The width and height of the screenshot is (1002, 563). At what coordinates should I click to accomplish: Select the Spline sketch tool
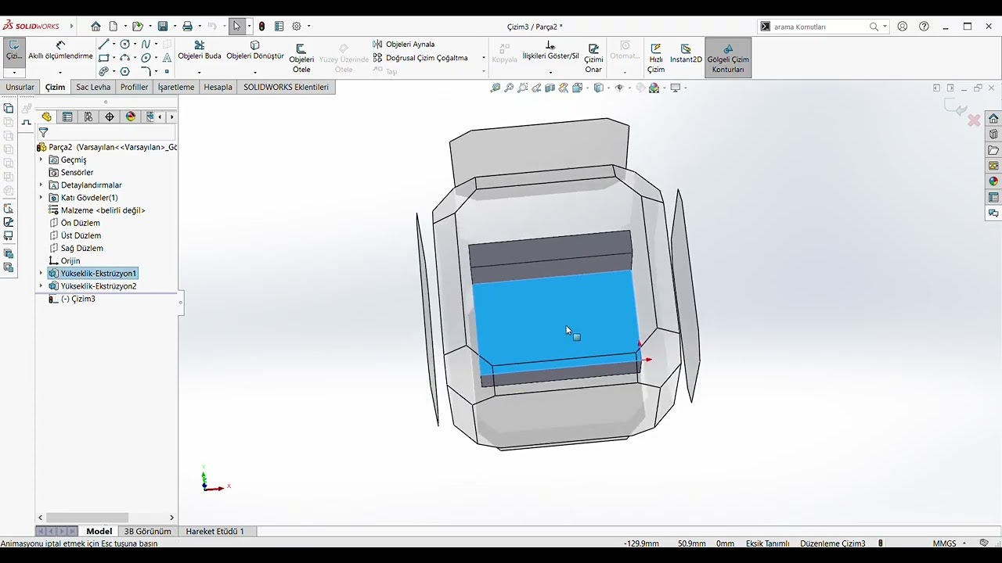click(146, 45)
